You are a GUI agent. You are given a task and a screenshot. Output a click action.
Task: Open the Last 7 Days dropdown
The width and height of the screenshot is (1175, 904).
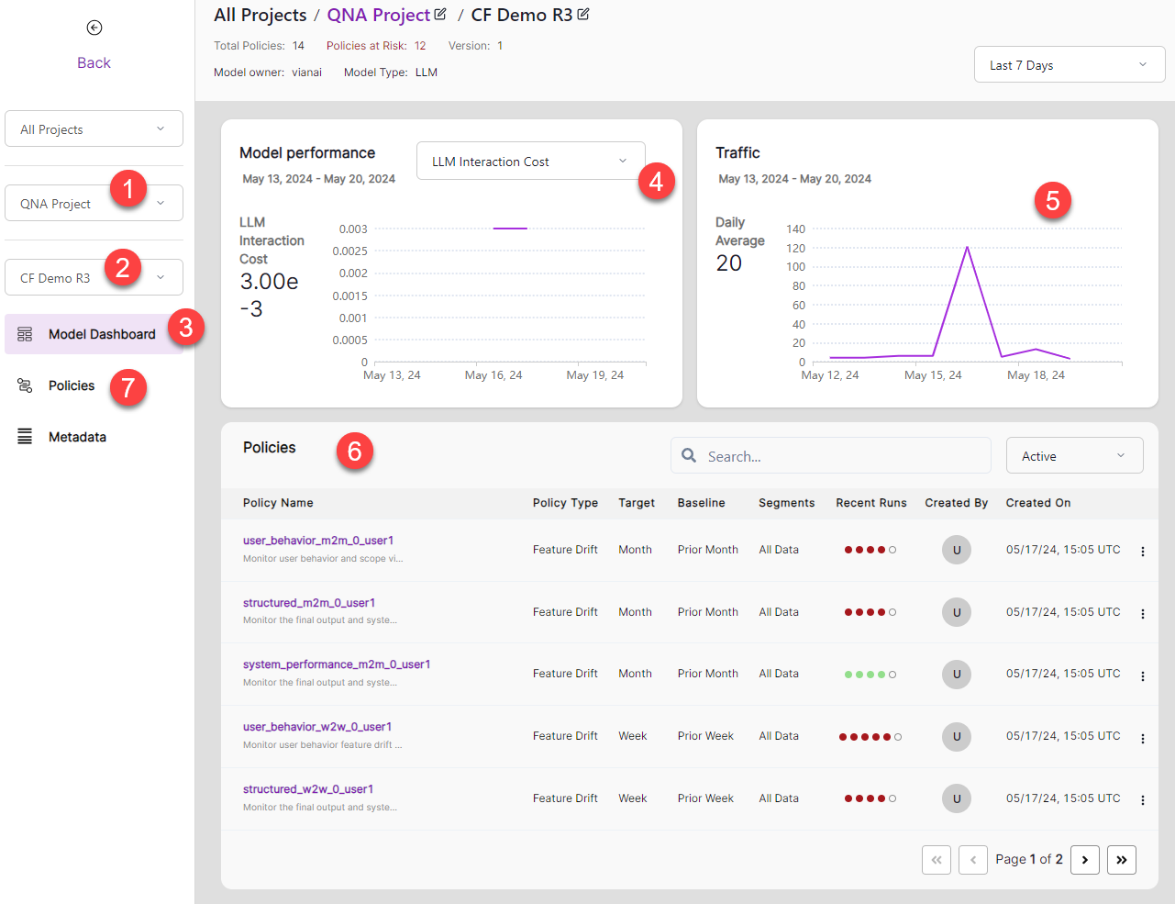coord(1069,64)
